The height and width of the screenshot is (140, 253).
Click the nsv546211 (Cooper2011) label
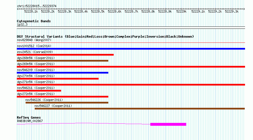(x=36, y=88)
